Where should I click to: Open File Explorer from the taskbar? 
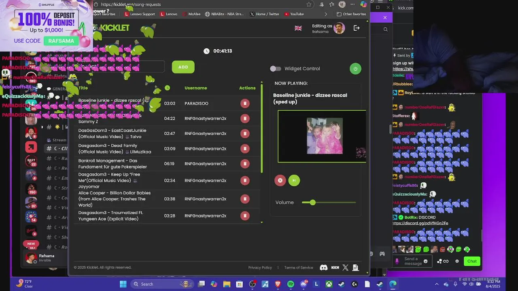[x=227, y=284]
